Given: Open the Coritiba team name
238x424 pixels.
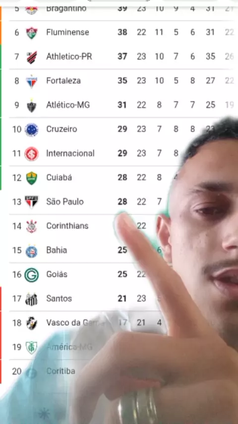Looking at the screenshot, I should (x=60, y=371).
